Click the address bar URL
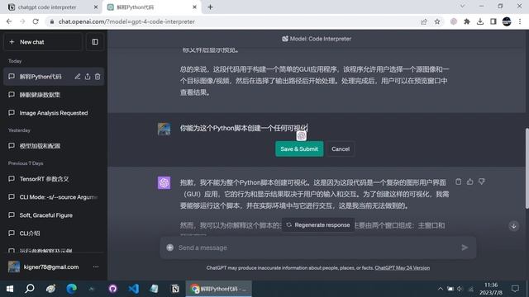Image resolution: width=529 pixels, height=297 pixels. tap(126, 21)
